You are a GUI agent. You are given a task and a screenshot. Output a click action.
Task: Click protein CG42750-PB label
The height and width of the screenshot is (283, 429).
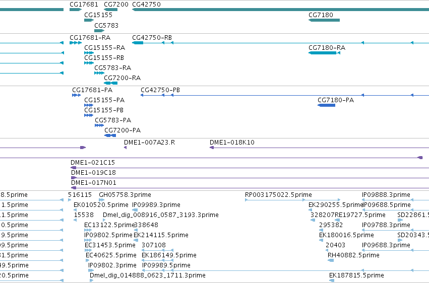[x=160, y=90]
